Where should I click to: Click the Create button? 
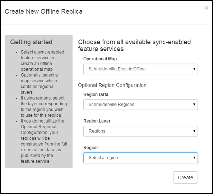click(x=185, y=177)
